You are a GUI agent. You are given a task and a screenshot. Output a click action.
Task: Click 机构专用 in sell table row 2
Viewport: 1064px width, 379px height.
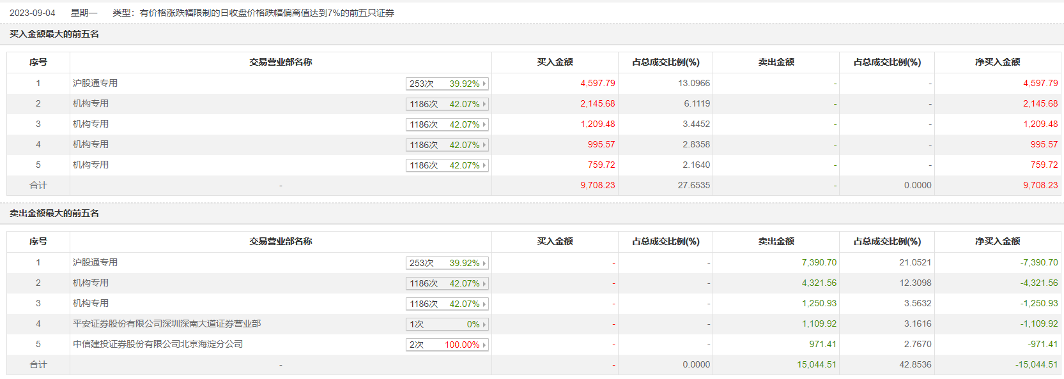91,283
